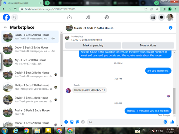This screenshot has width=179, height=134.
Task: Open David - 3 Beds 2 Baths House chat
Action: (x=30, y=74)
